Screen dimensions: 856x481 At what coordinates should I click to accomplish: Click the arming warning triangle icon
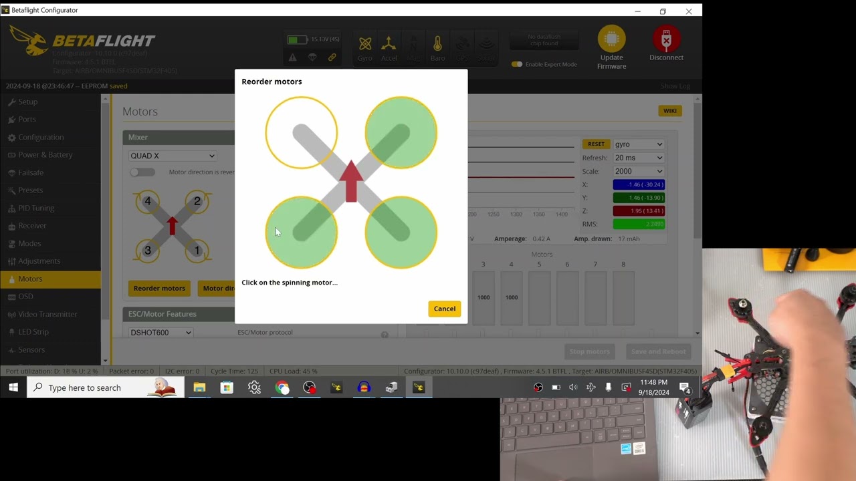293,57
